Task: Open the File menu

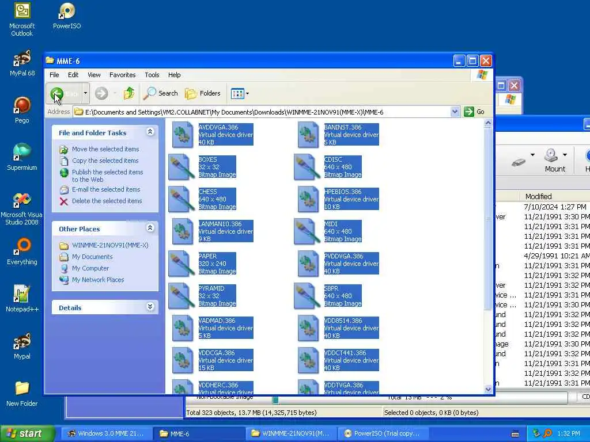Action: (x=54, y=75)
